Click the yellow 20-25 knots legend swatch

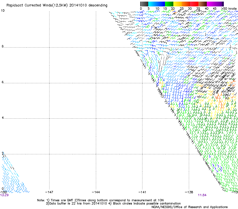[178, 4]
